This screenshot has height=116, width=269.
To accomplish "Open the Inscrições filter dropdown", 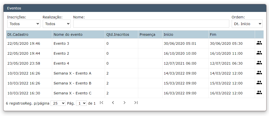I will [x=24, y=24].
